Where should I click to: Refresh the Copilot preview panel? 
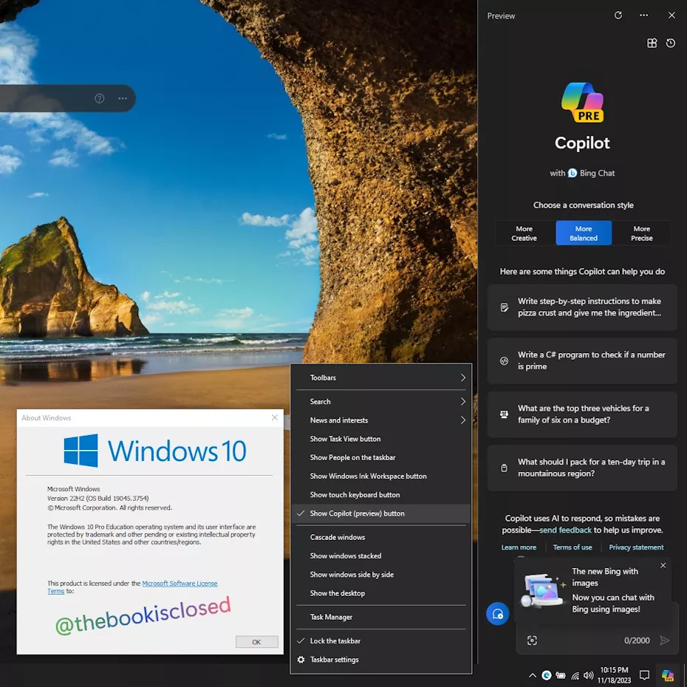pos(618,15)
